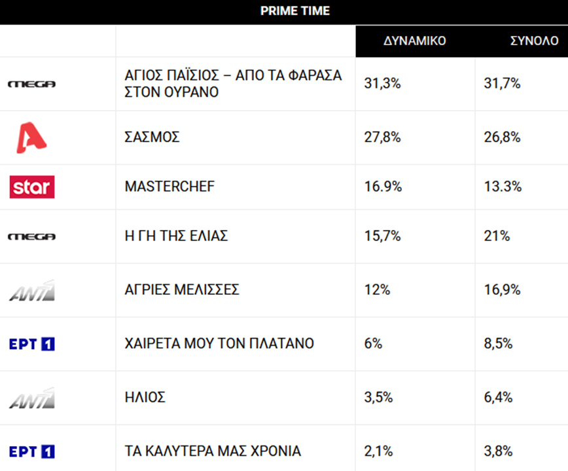The image size is (568, 471).
Task: Click the Star channel logo
Action: coord(32,187)
